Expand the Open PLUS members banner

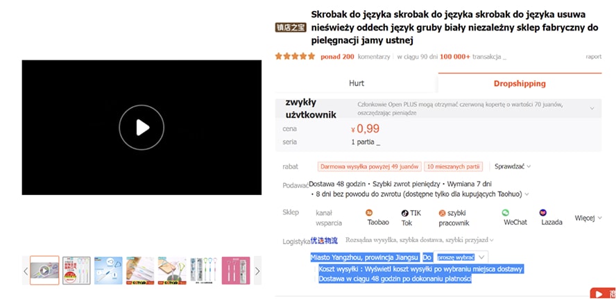pos(592,108)
